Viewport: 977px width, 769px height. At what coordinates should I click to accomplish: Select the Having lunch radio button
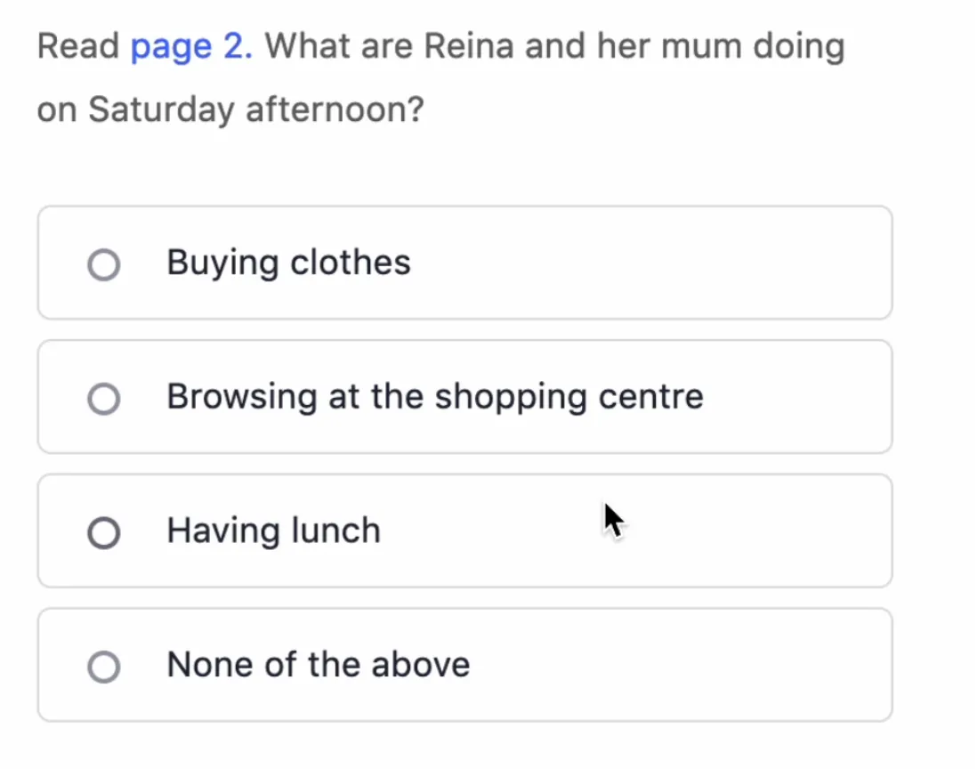[x=103, y=532]
